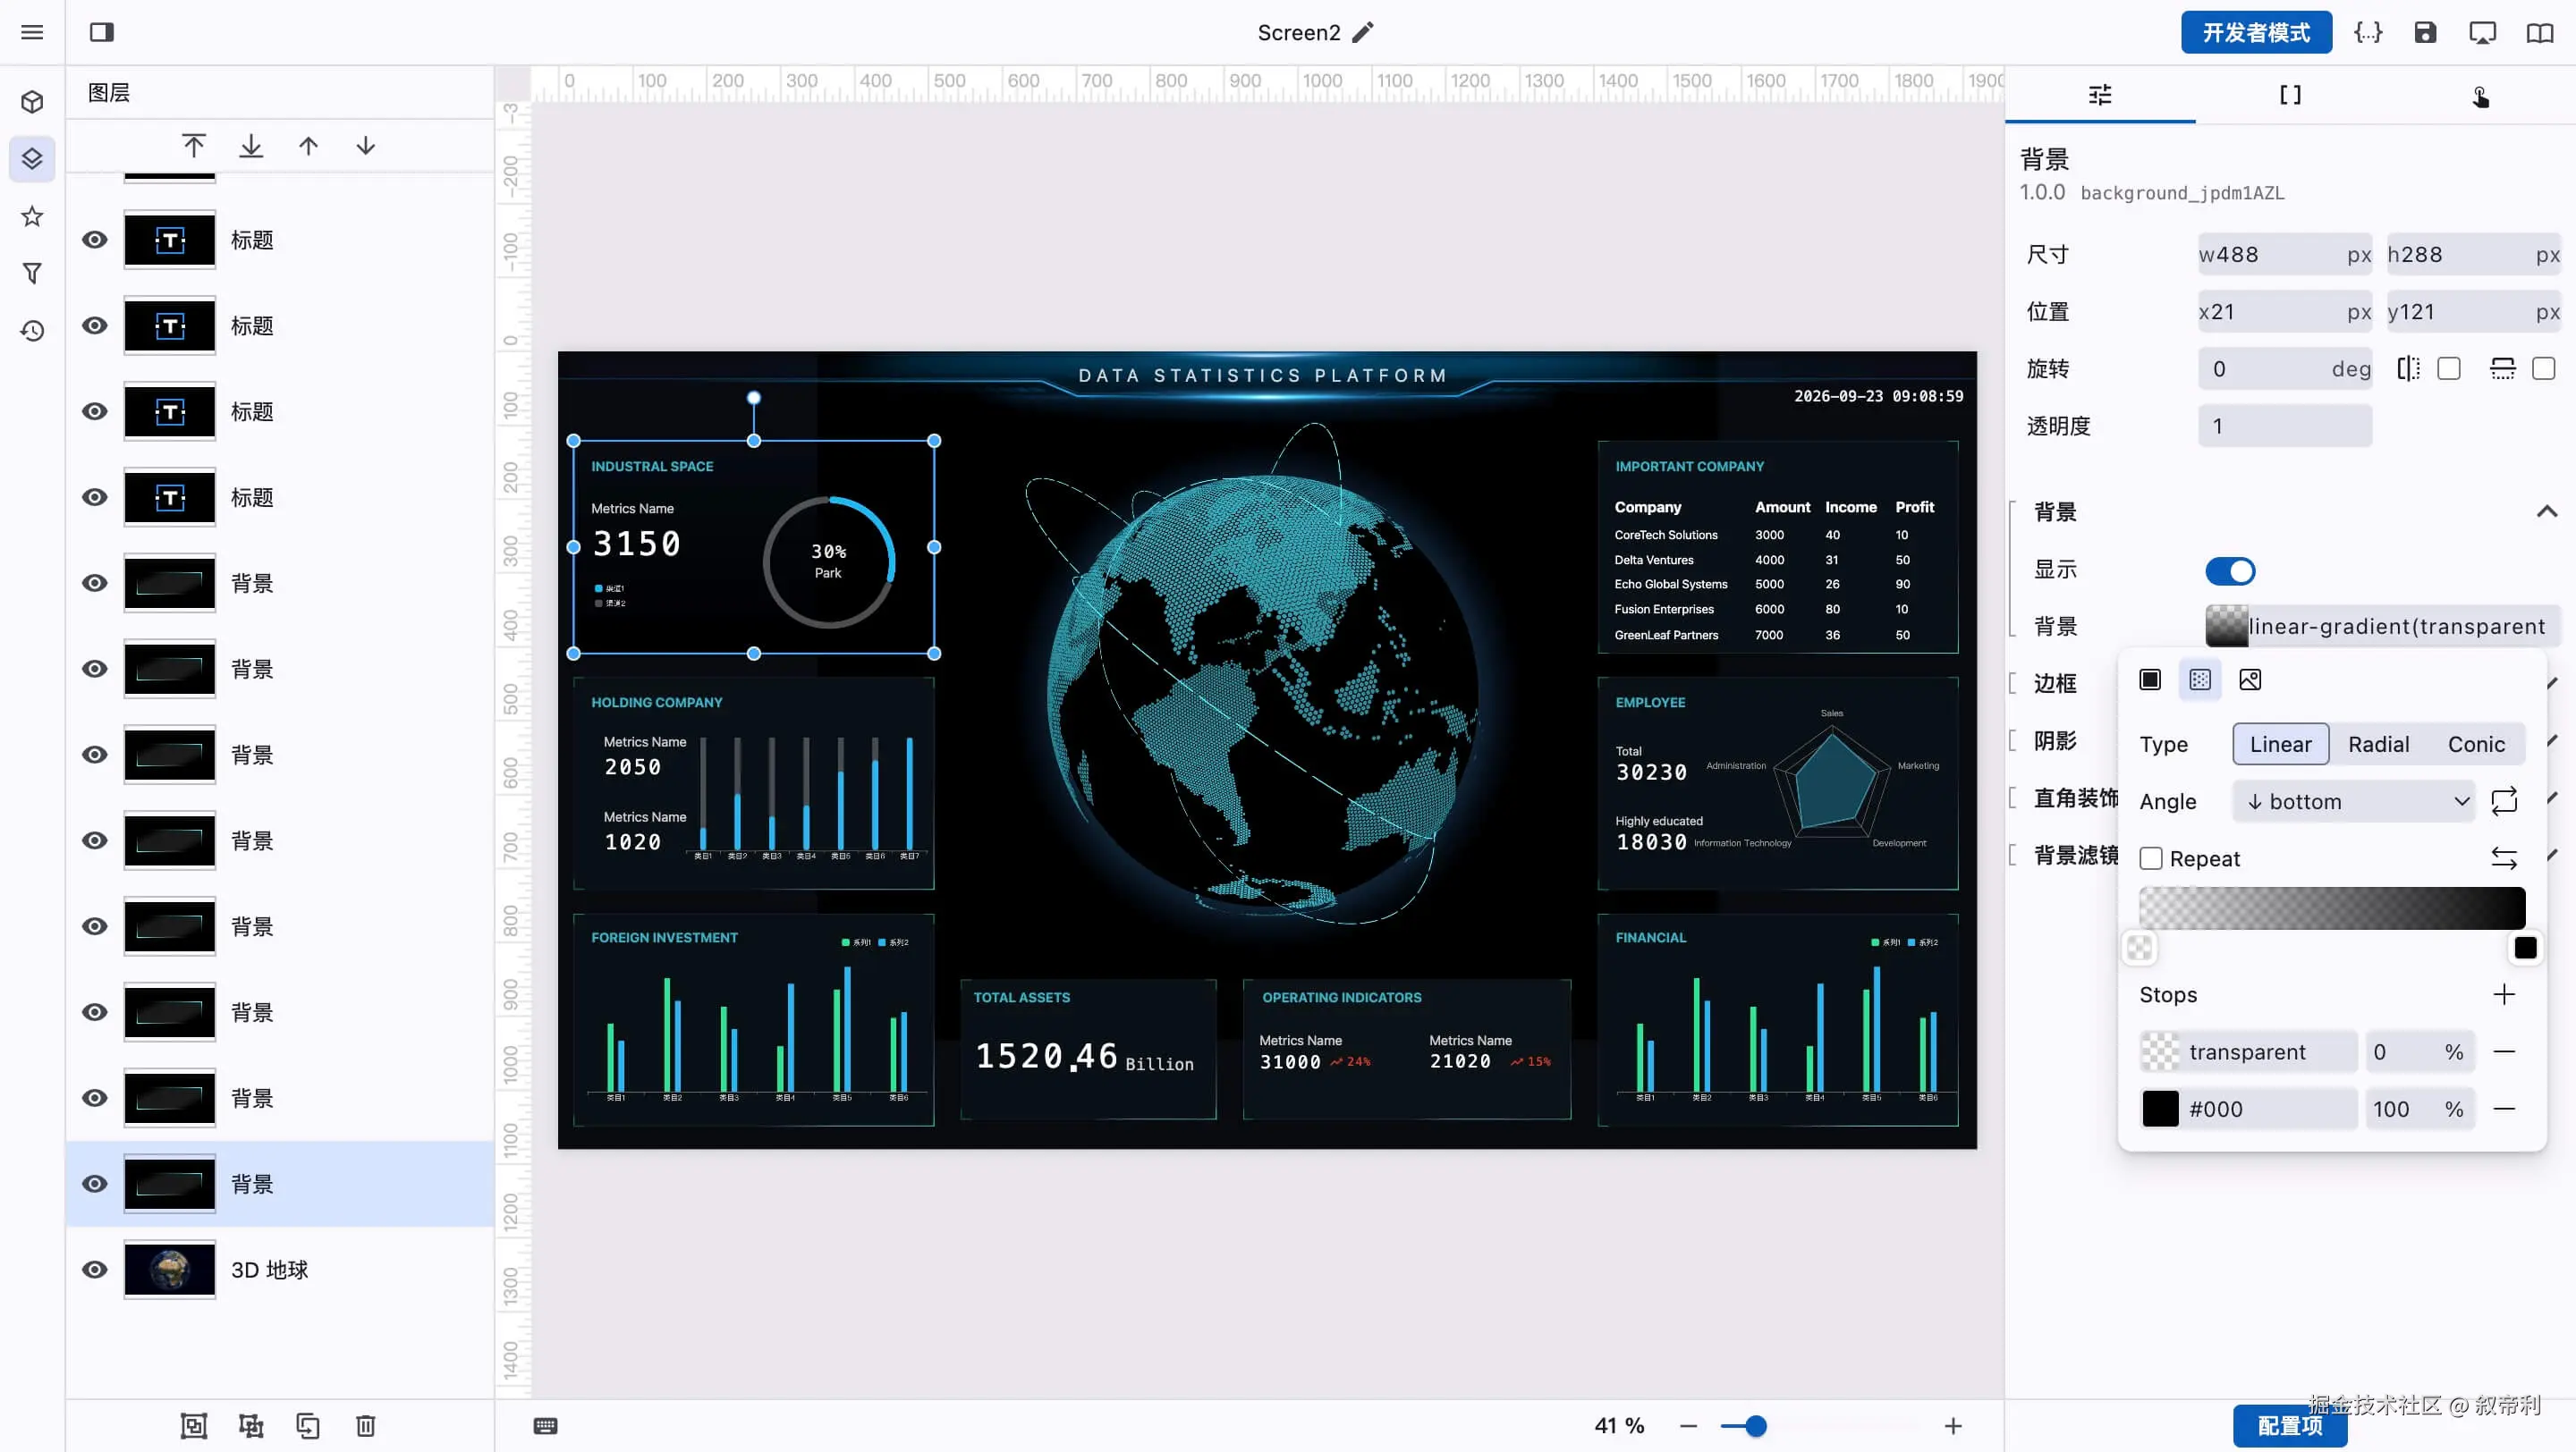Move layer up one level
The image size is (2576, 1452).
tap(308, 146)
